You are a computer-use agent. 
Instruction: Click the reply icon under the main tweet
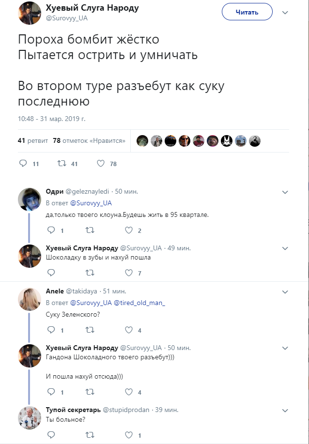click(23, 164)
